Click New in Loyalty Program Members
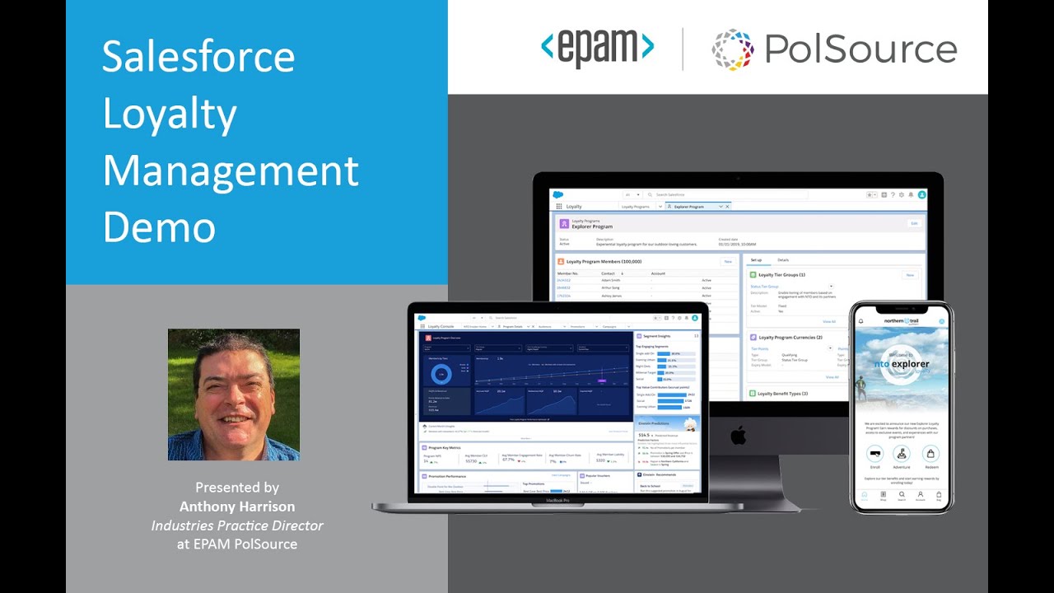1054x593 pixels. coord(728,261)
